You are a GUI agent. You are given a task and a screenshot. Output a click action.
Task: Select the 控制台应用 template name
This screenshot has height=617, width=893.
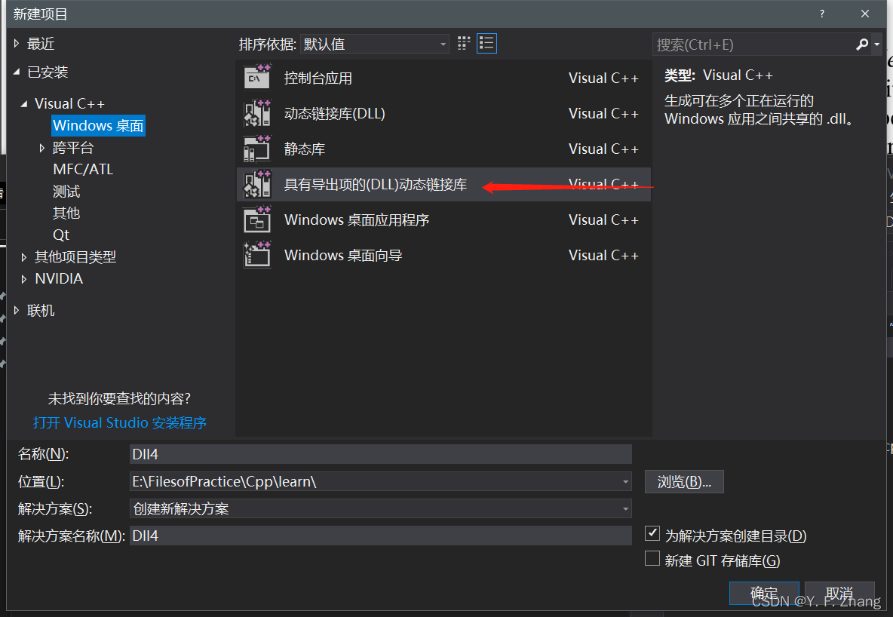pos(318,78)
